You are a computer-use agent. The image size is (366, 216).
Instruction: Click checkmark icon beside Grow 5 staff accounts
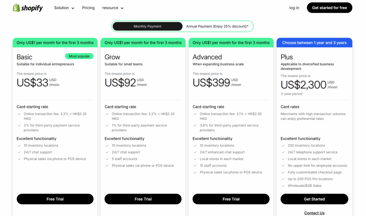tap(107, 159)
